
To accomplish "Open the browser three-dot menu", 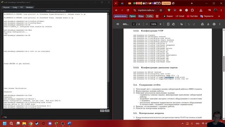I will (221, 10).
